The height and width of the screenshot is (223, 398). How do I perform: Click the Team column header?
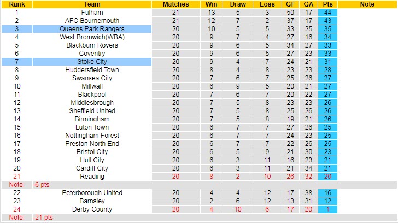pyautogui.click(x=91, y=4)
